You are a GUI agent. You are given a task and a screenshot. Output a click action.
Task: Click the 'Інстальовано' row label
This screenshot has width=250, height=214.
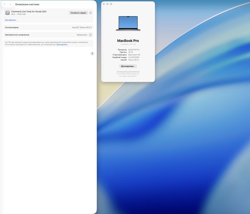click(12, 27)
